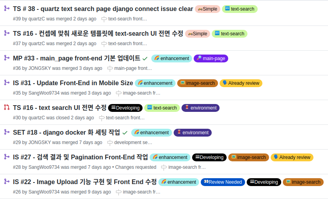Screen dimensions: 328x199
Task: Open image-search fr… milestone on #26
Action: coord(142,192)
